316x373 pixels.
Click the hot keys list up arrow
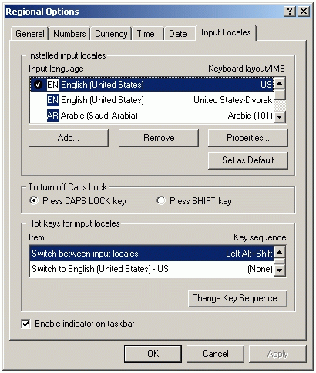(x=280, y=252)
